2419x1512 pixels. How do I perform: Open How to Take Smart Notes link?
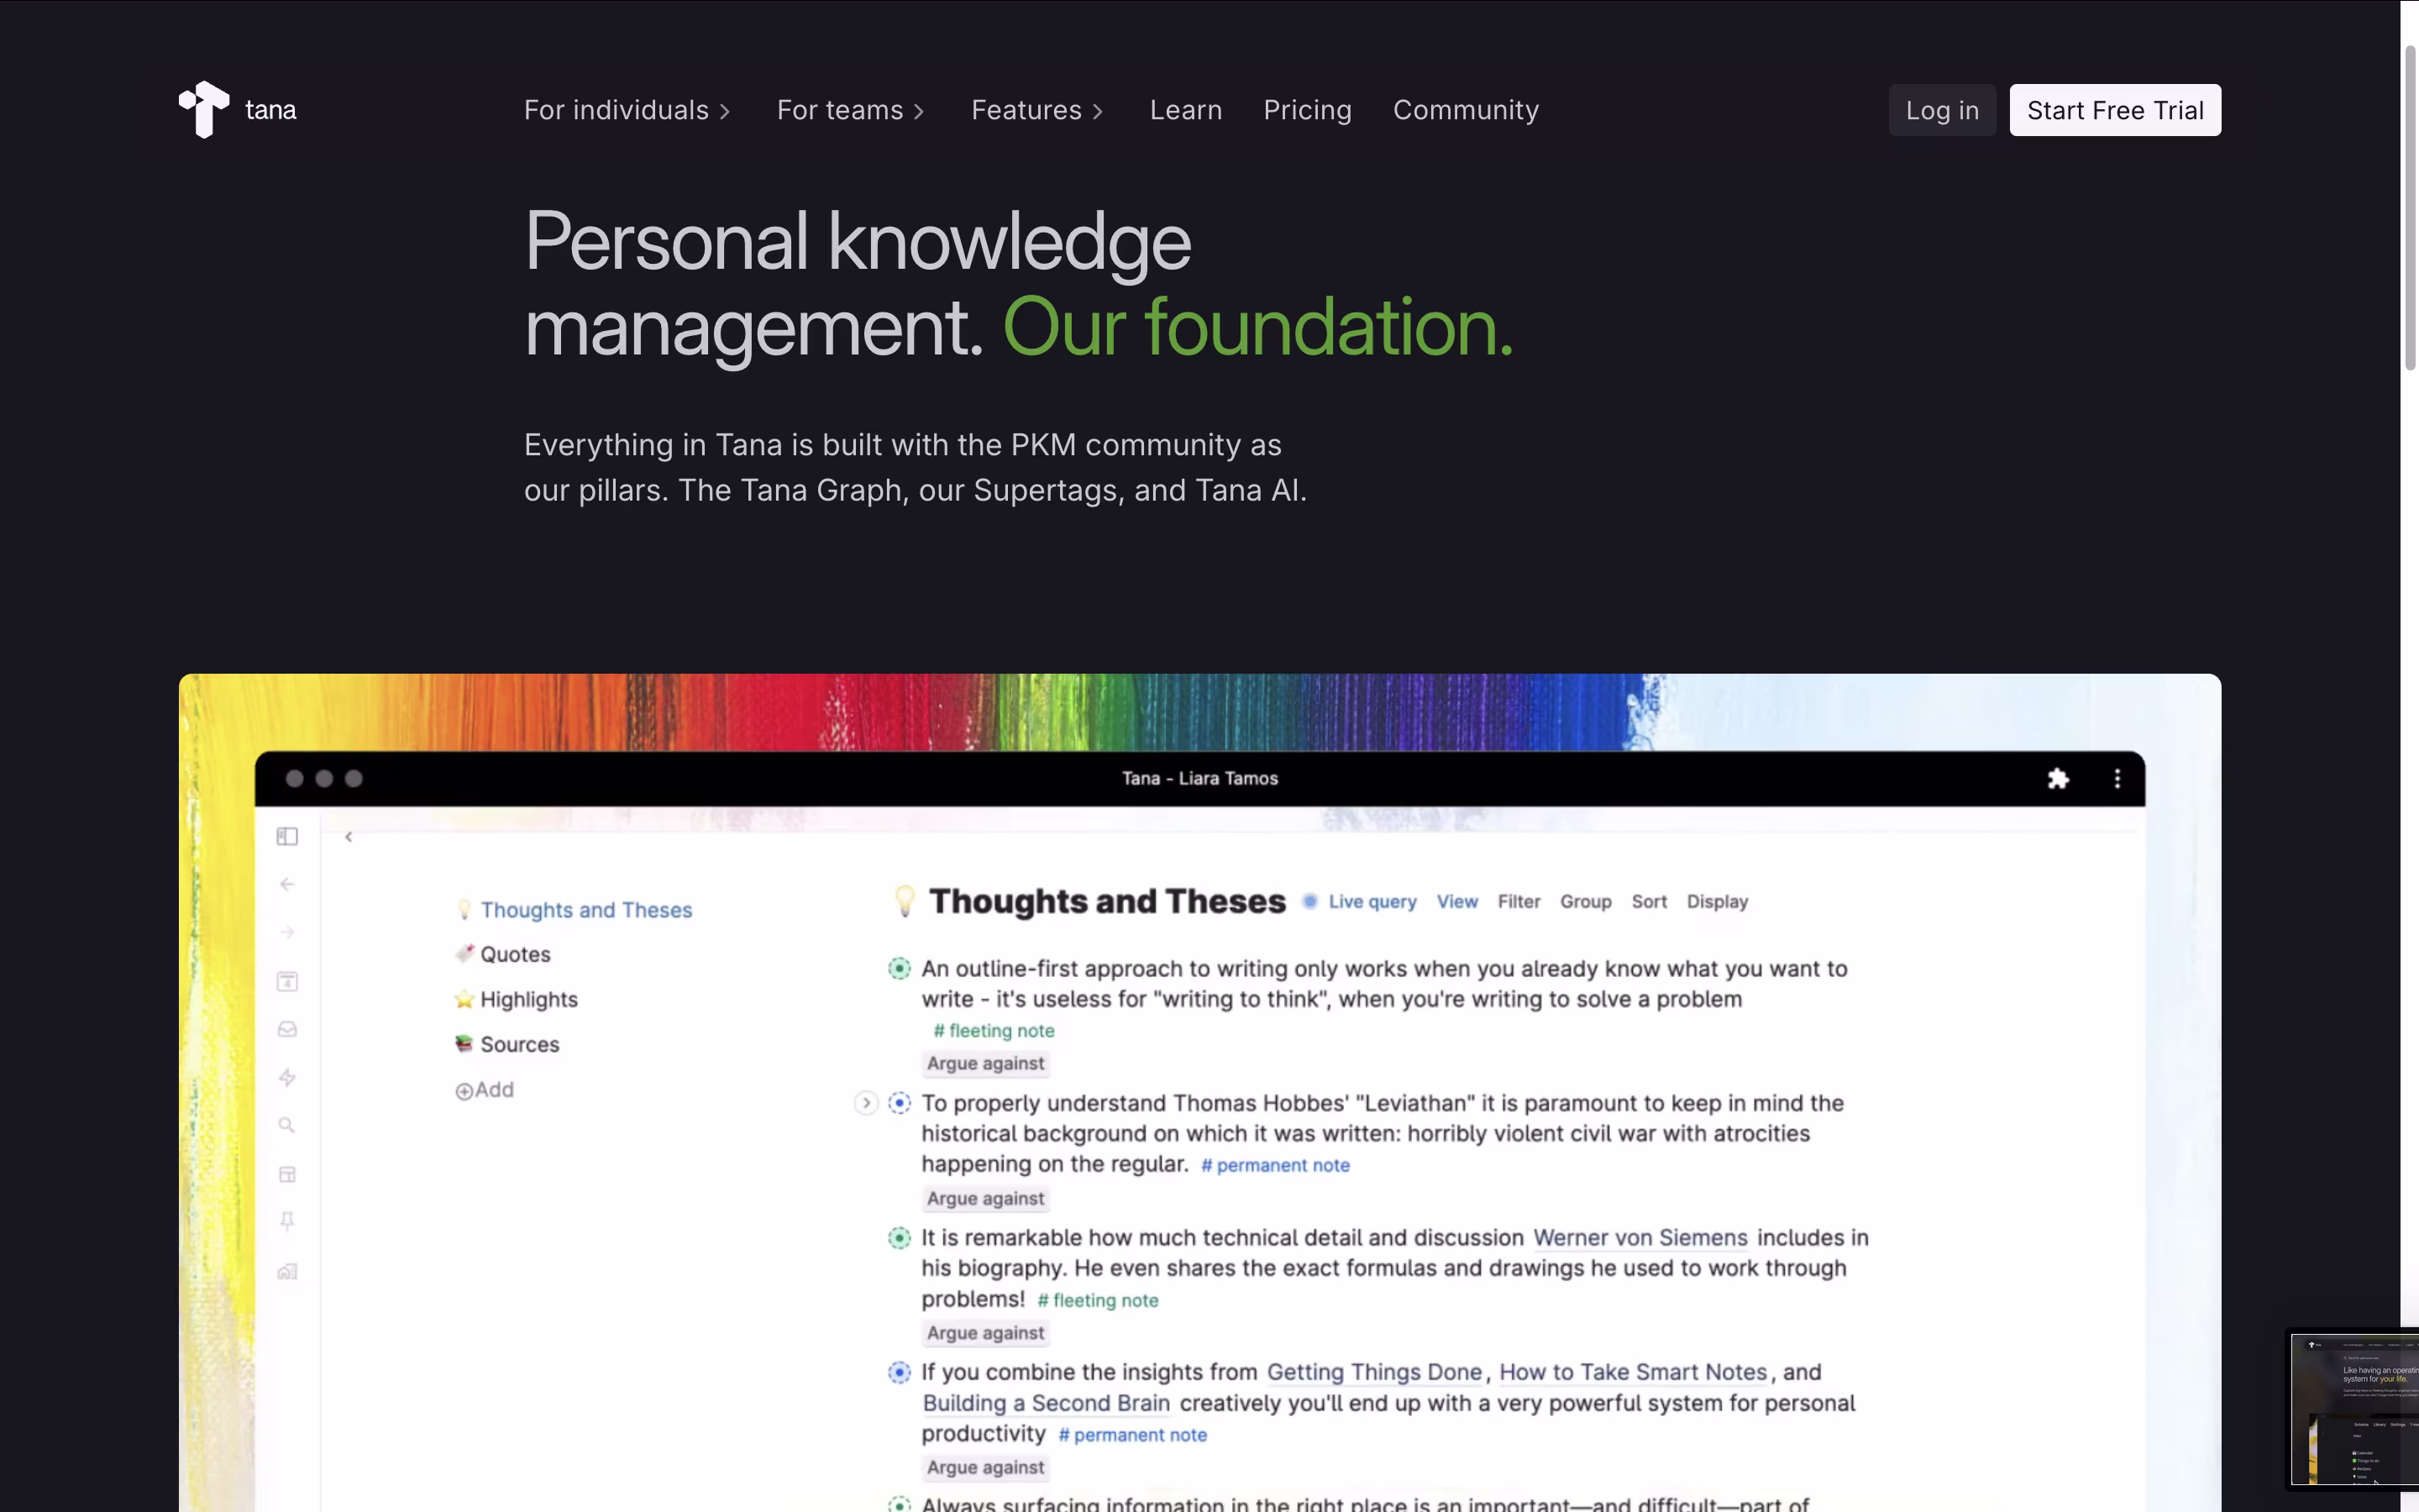[x=1634, y=1372]
